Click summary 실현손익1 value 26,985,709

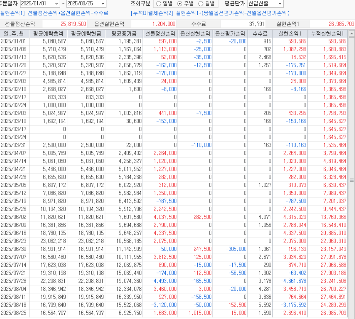click(342, 24)
